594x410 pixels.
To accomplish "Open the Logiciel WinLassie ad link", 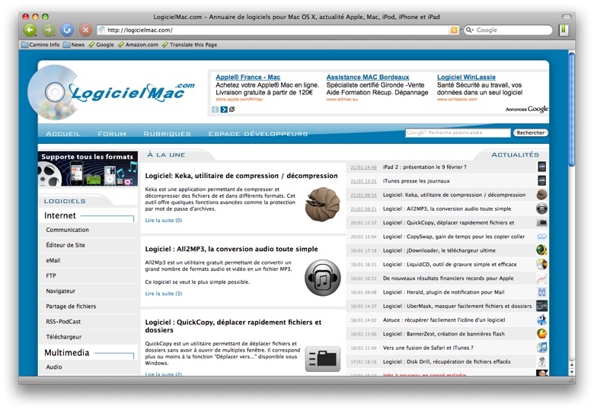I will tap(466, 77).
